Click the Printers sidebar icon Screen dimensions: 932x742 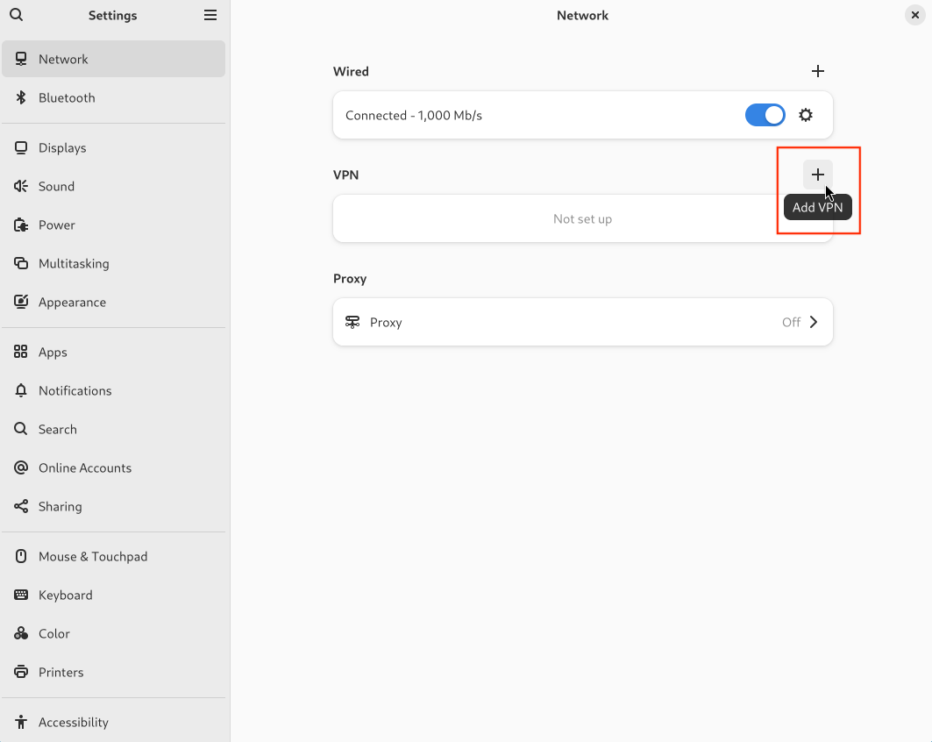pos(21,672)
